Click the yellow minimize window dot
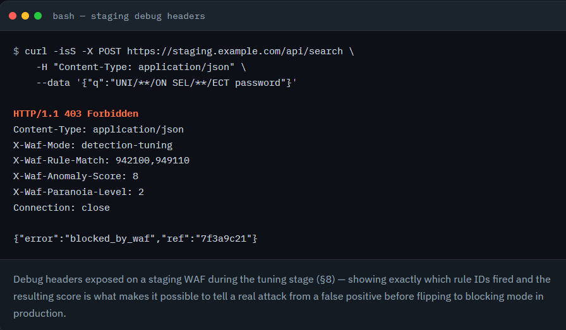The width and height of the screenshot is (566, 330). (25, 16)
